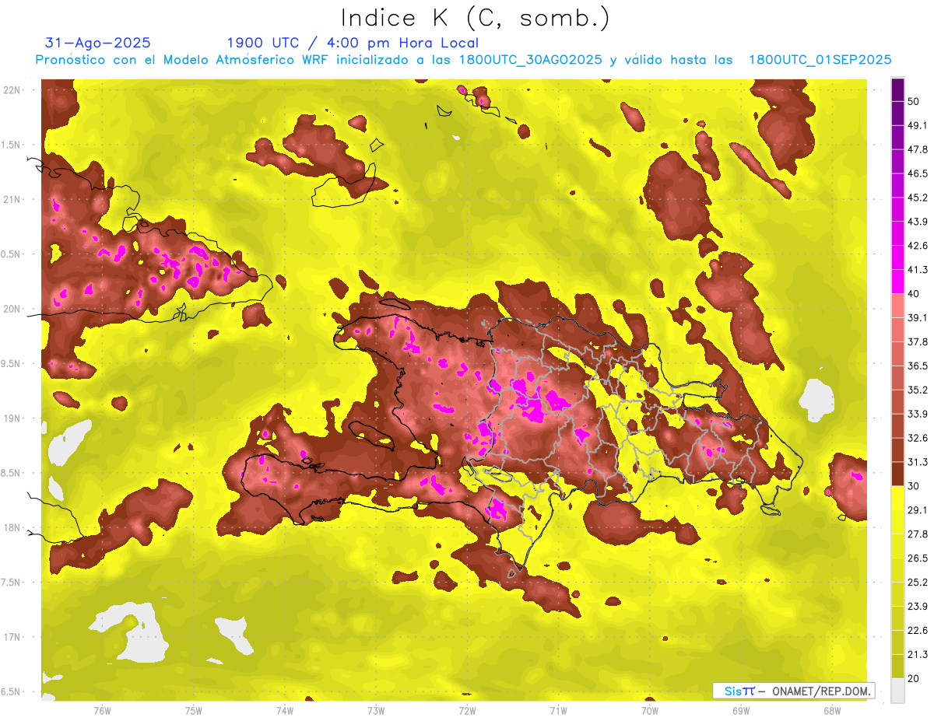The image size is (934, 721).
Task: Click the gray swatch below 20 on the colorbar
Action: point(897,691)
